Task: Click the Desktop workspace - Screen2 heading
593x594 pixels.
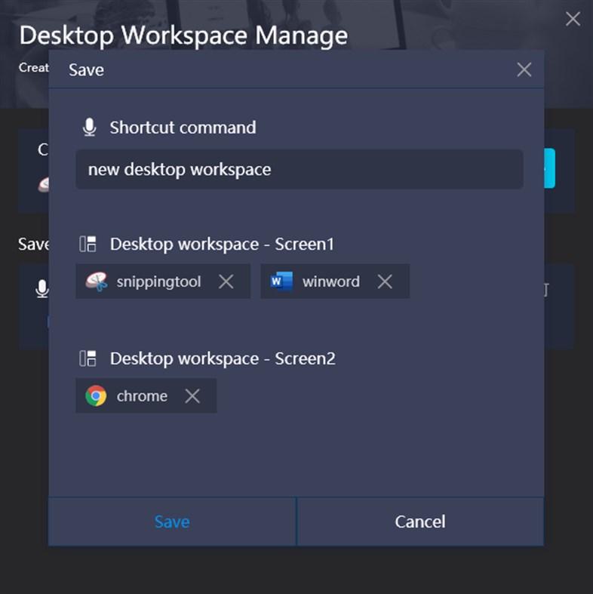Action: [223, 359]
